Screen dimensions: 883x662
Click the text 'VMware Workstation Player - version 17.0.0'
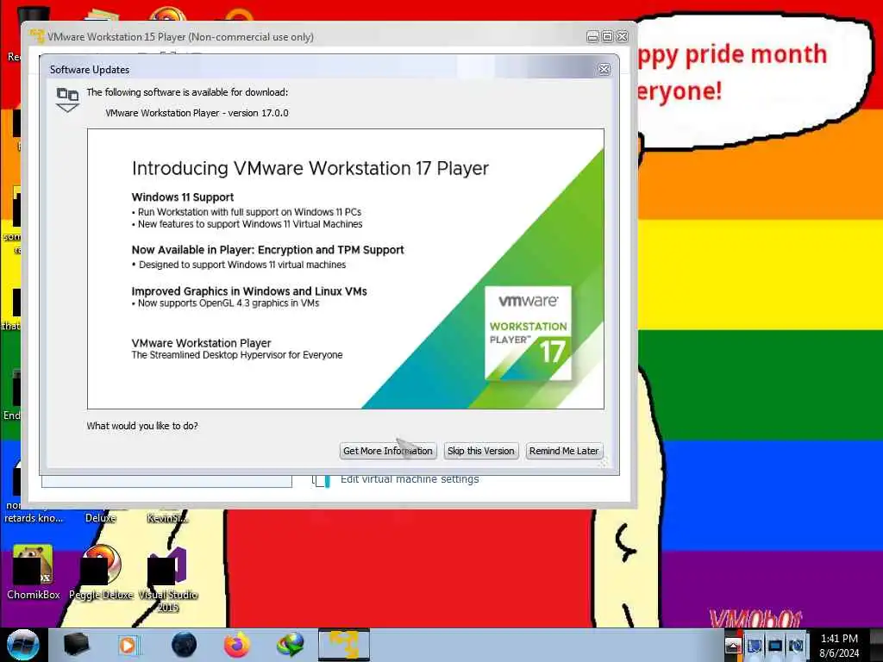[197, 113]
